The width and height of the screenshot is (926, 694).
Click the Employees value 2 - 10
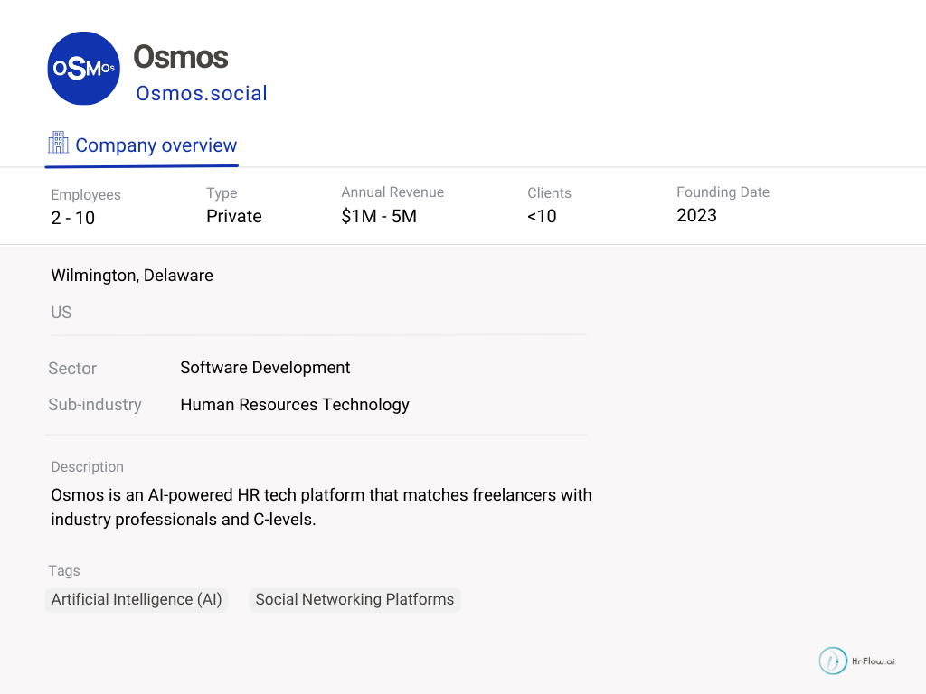pyautogui.click(x=73, y=218)
